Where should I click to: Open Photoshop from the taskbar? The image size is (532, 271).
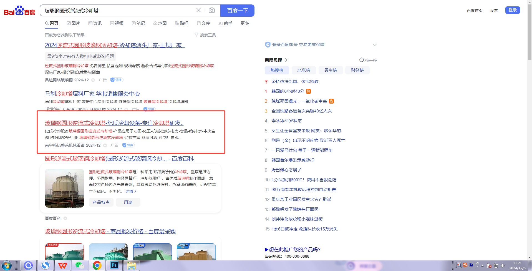[x=114, y=265]
